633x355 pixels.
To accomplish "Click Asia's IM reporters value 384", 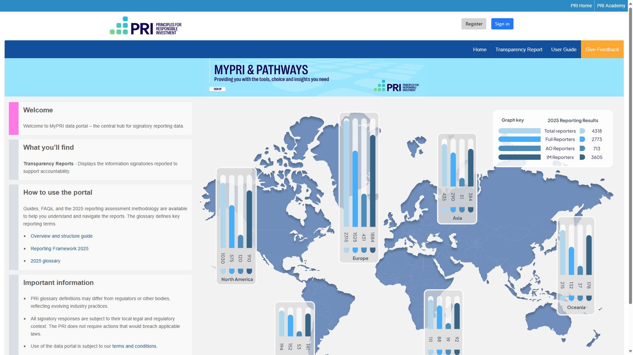I will [470, 197].
